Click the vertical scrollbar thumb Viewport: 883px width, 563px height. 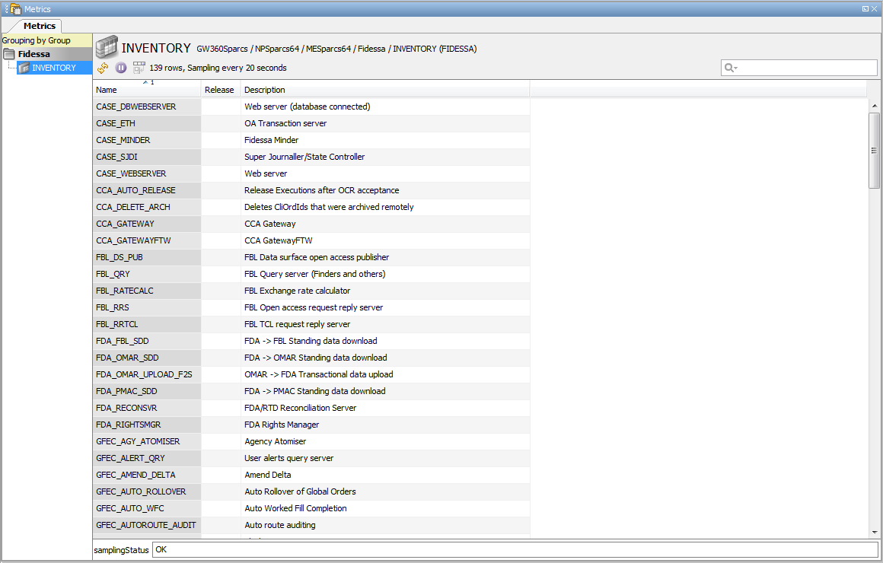(874, 151)
